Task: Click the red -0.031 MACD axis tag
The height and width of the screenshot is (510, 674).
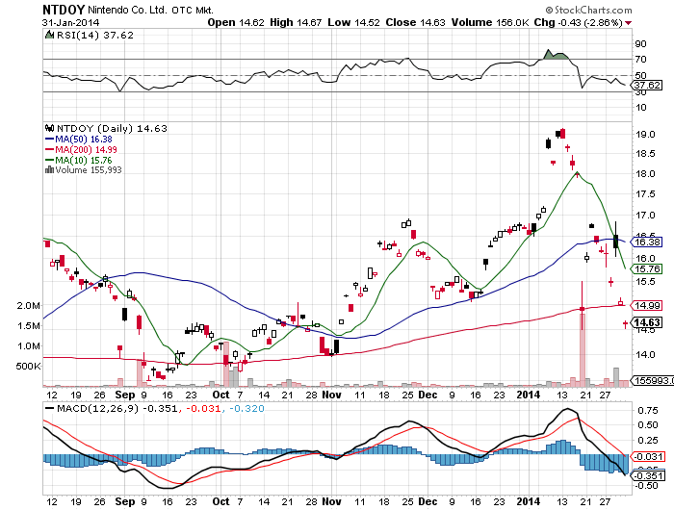Action: click(649, 457)
